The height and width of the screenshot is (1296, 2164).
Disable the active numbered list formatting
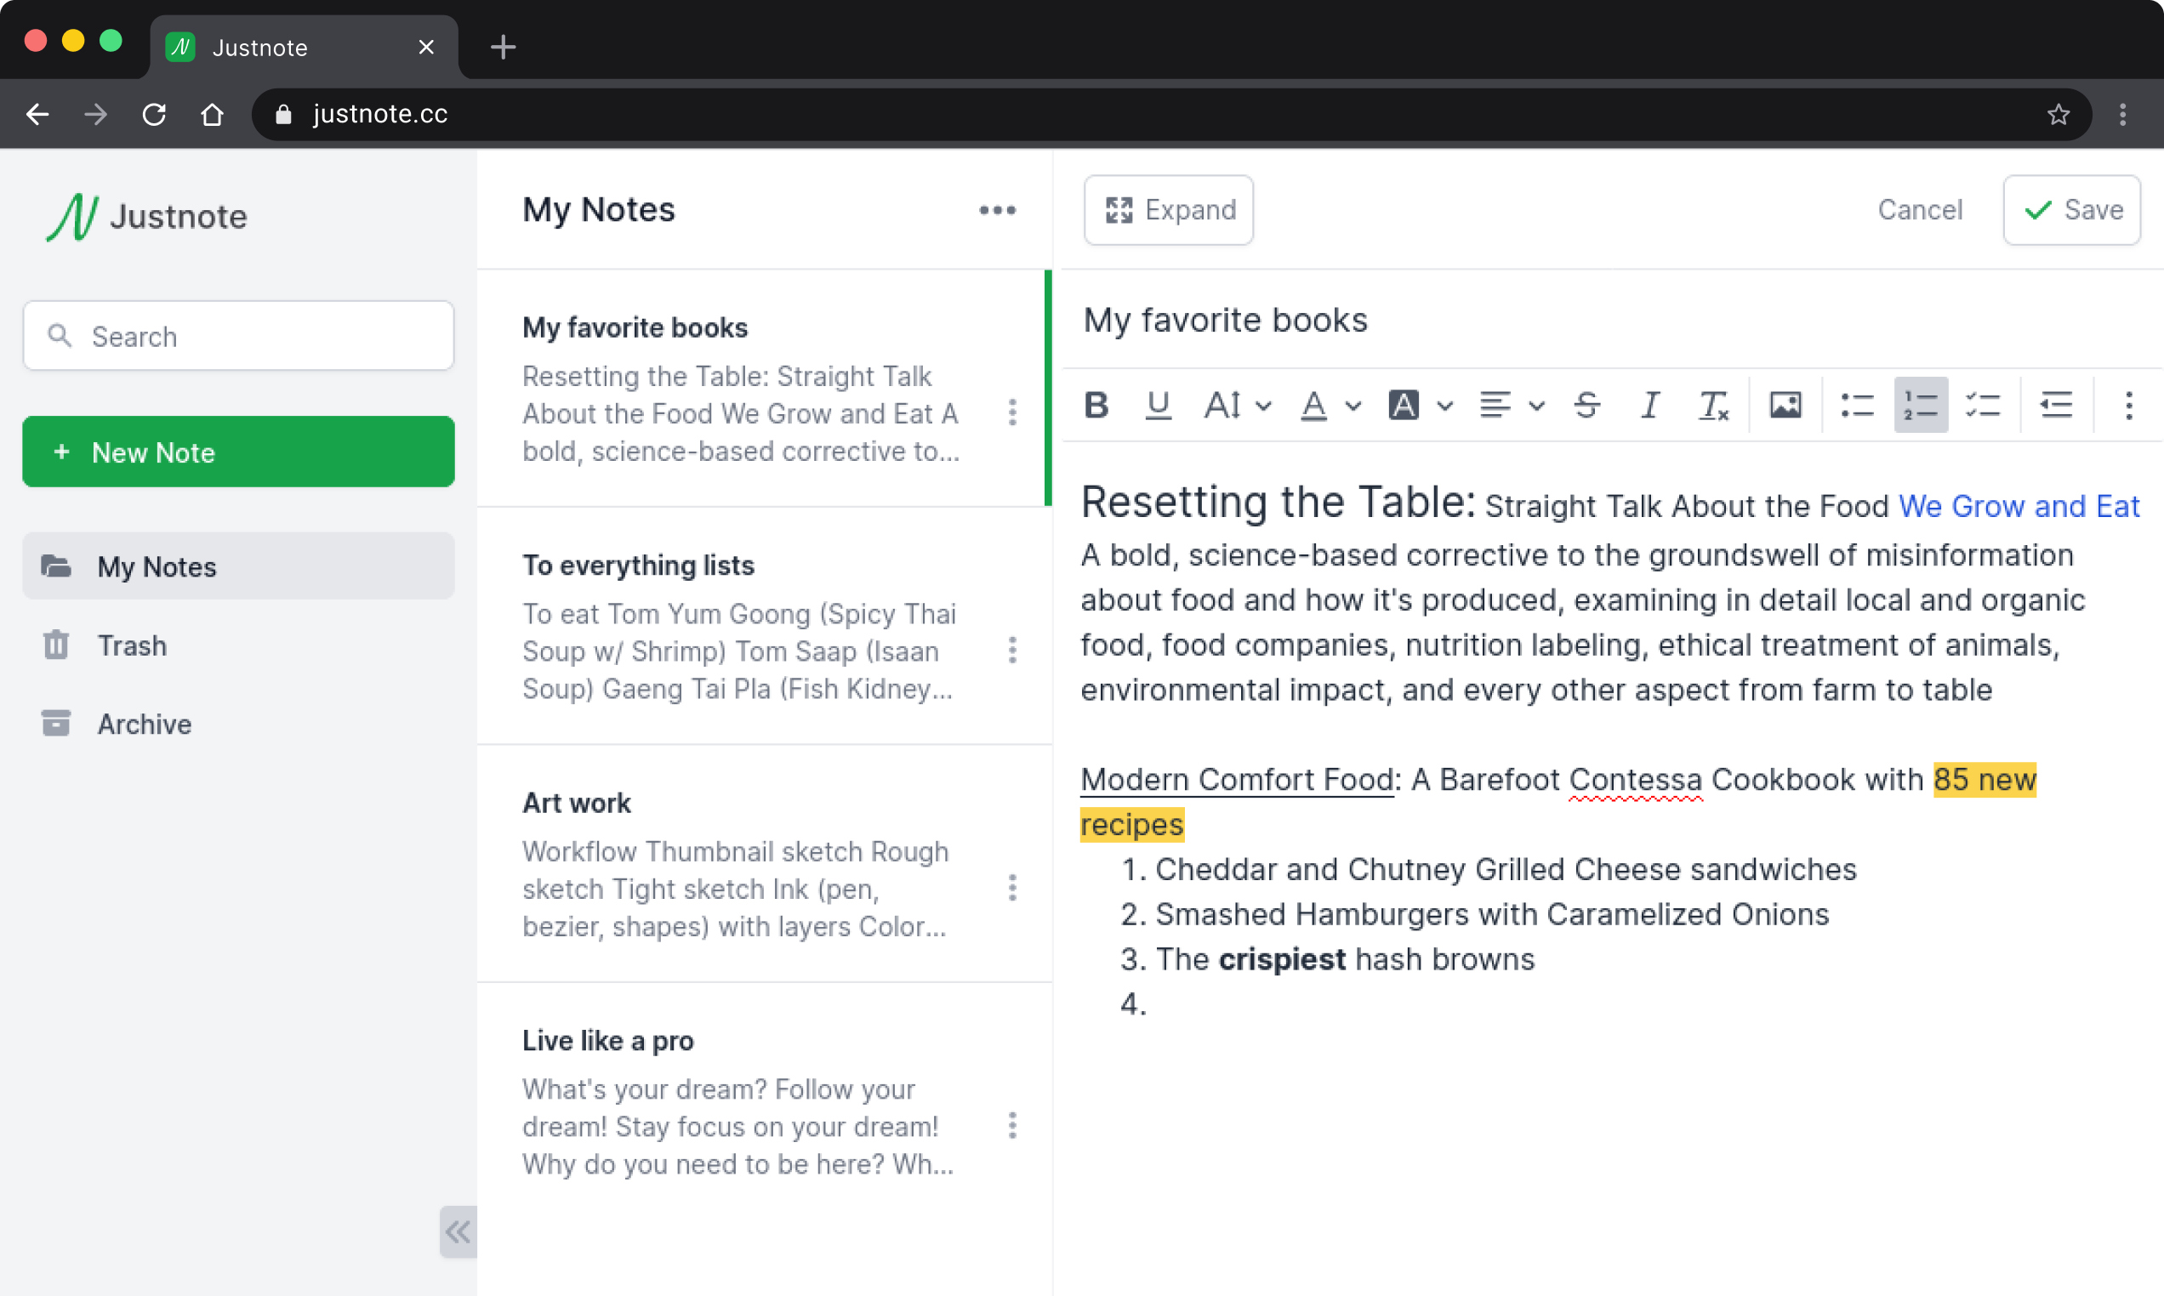coord(1921,404)
